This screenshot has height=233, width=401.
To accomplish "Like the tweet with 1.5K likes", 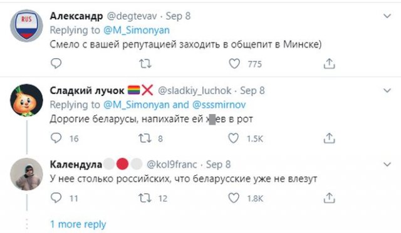I will pyautogui.click(x=234, y=138).
